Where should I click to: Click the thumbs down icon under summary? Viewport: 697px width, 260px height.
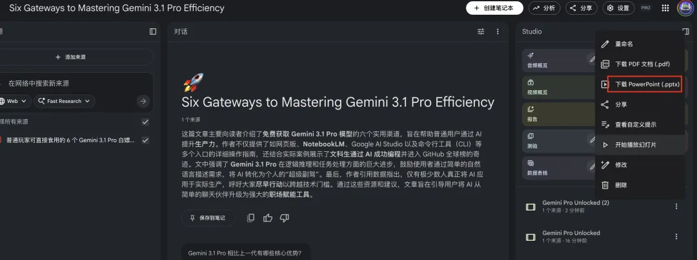285,218
